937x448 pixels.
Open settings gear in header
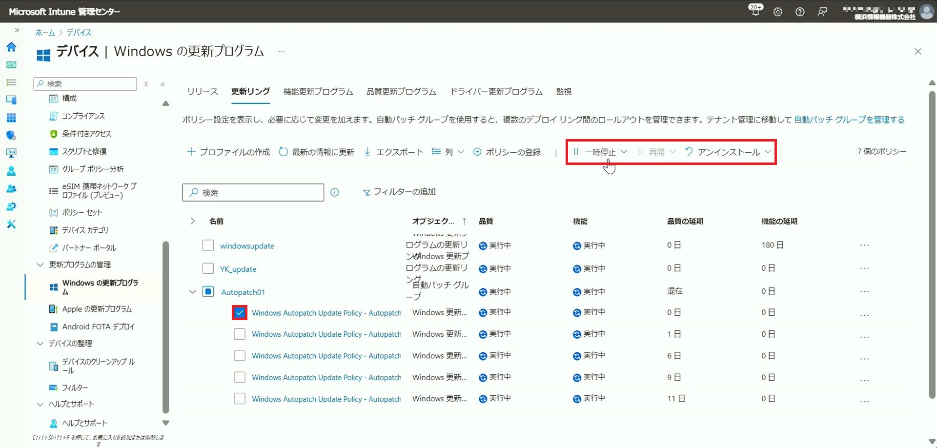(778, 12)
